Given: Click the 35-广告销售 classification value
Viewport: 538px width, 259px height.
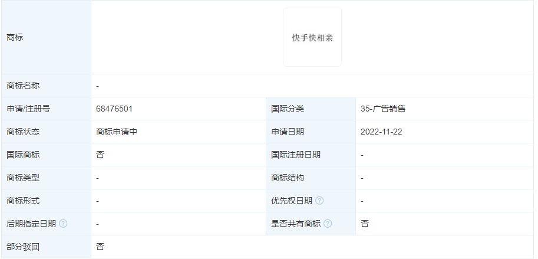Looking at the screenshot, I should pos(383,109).
